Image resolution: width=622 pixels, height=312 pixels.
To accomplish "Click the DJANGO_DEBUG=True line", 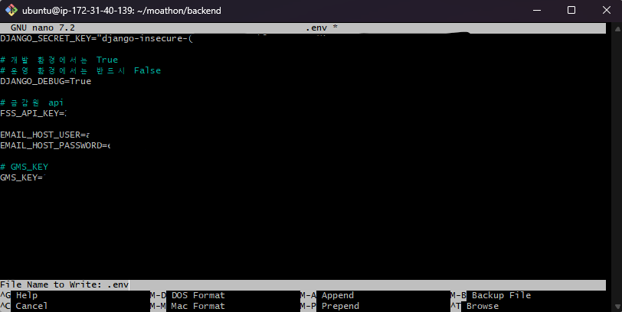I will 45,81.
